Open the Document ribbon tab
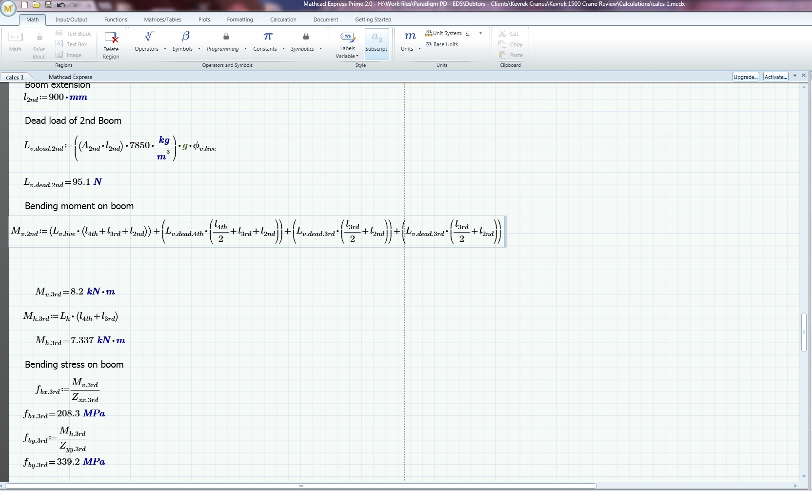This screenshot has height=491, width=812. pyautogui.click(x=326, y=20)
